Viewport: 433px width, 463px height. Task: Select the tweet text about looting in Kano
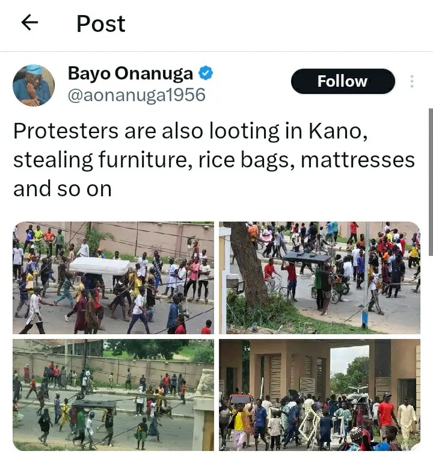click(x=214, y=160)
